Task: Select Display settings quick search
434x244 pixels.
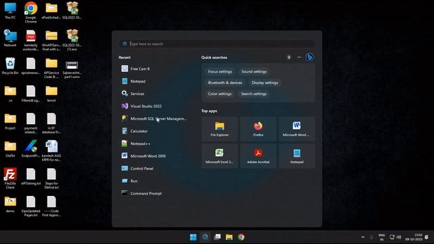Action: 264,83
